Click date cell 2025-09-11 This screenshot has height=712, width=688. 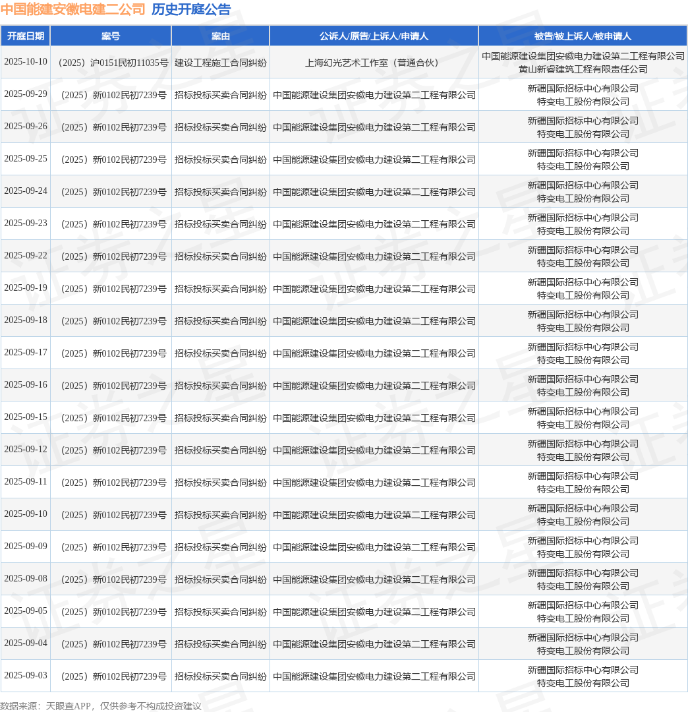click(x=26, y=481)
